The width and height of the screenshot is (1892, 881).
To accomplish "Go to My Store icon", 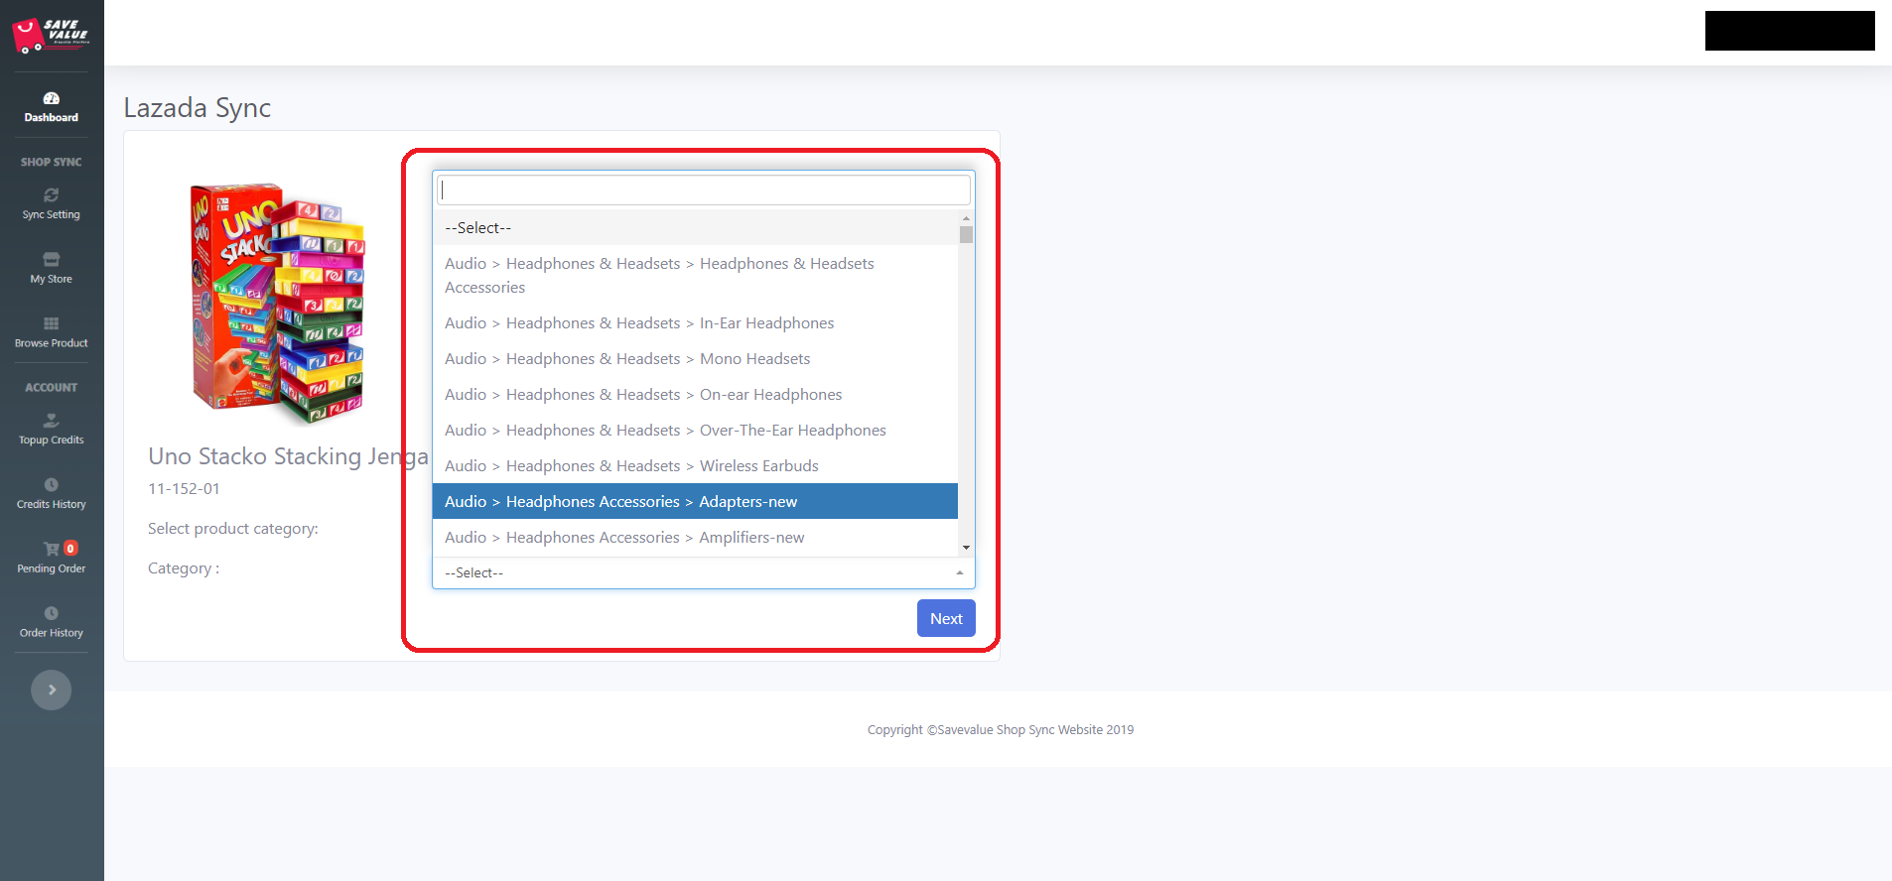I will (52, 260).
